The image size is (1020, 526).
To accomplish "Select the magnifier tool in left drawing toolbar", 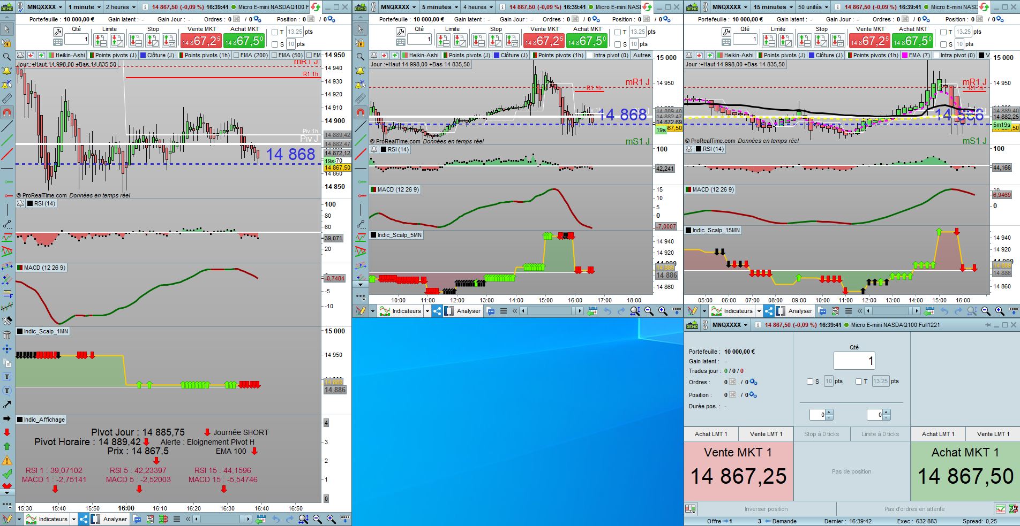I will click(x=7, y=57).
